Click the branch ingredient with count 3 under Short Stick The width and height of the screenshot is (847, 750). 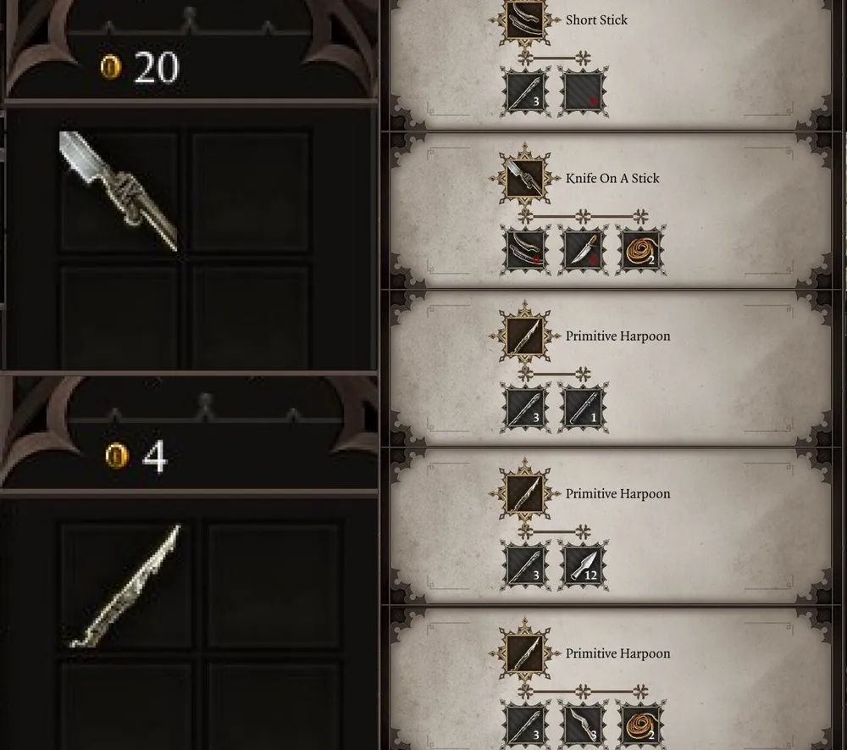pos(525,92)
